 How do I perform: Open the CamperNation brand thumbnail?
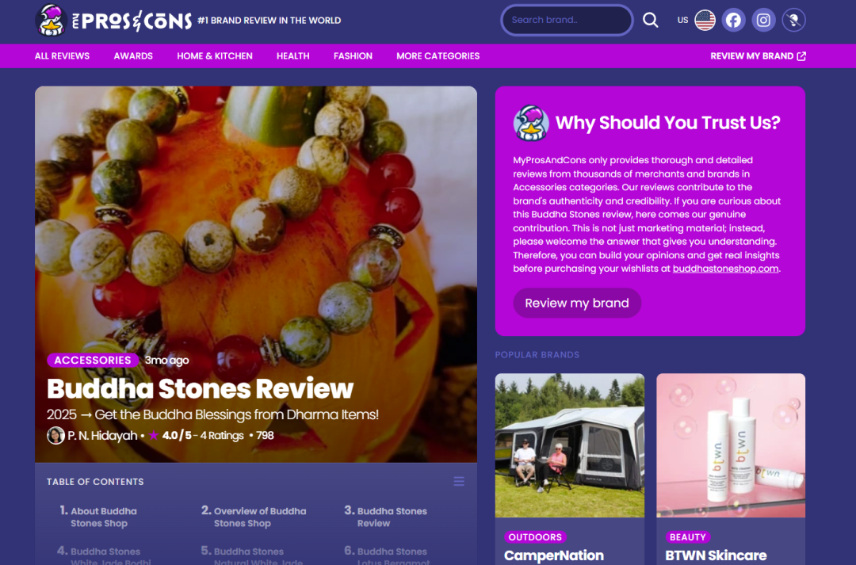[x=569, y=445]
